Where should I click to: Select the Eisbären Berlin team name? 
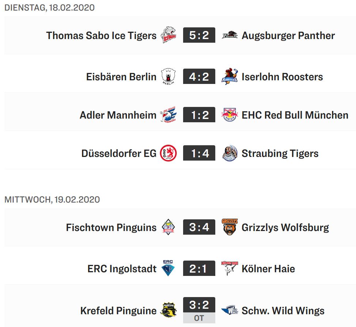121,77
